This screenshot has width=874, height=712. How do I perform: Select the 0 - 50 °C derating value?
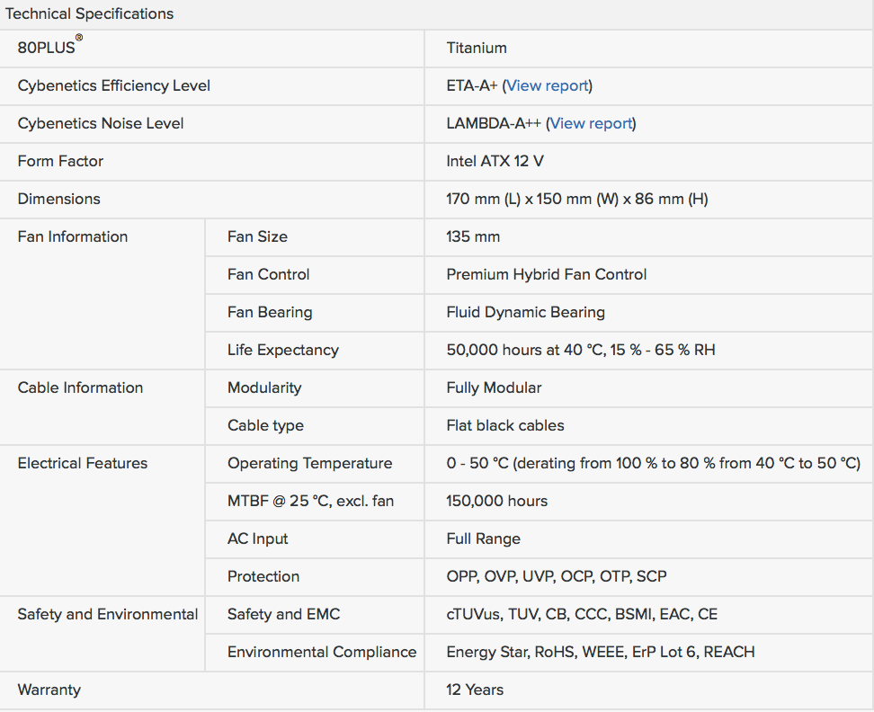point(654,464)
